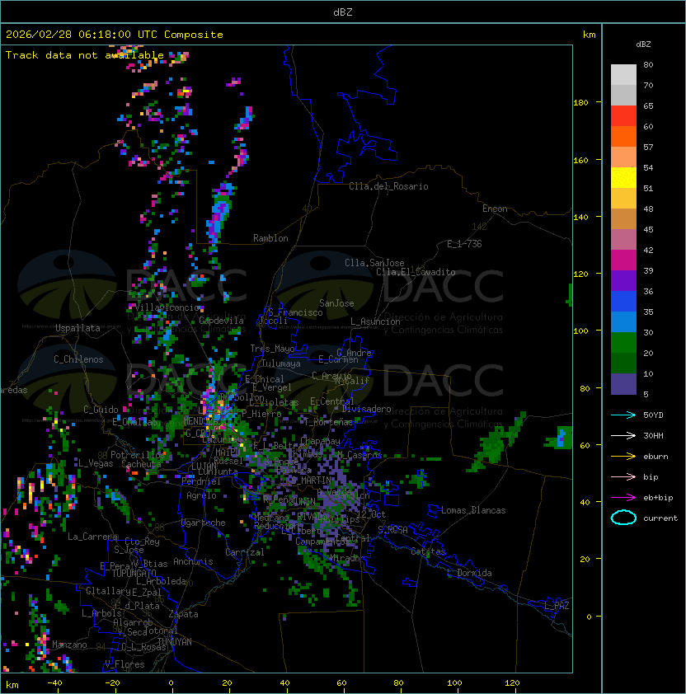686x694 pixels.
Task: Click the magenta eb+bip arrow icon
Action: (x=623, y=498)
